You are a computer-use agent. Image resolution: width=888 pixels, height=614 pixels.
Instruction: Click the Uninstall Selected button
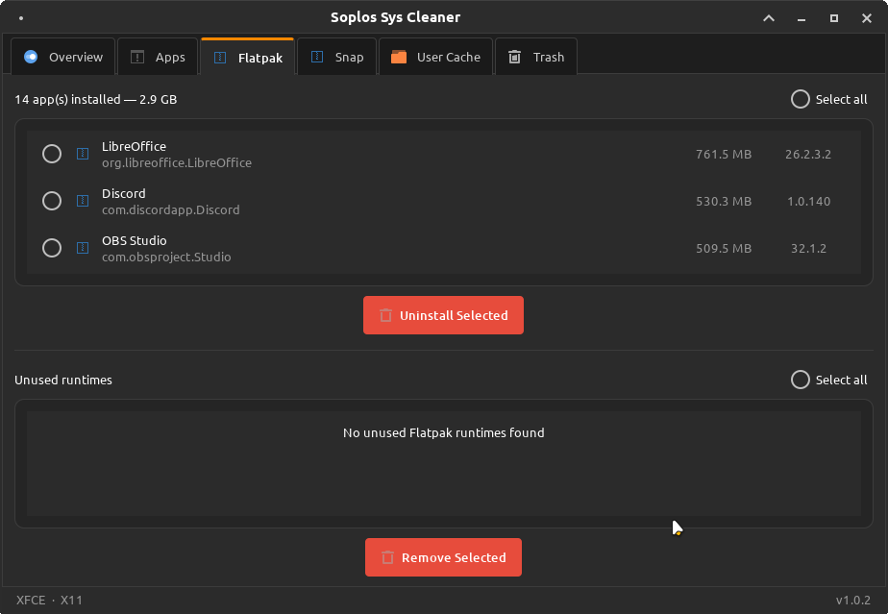point(443,315)
